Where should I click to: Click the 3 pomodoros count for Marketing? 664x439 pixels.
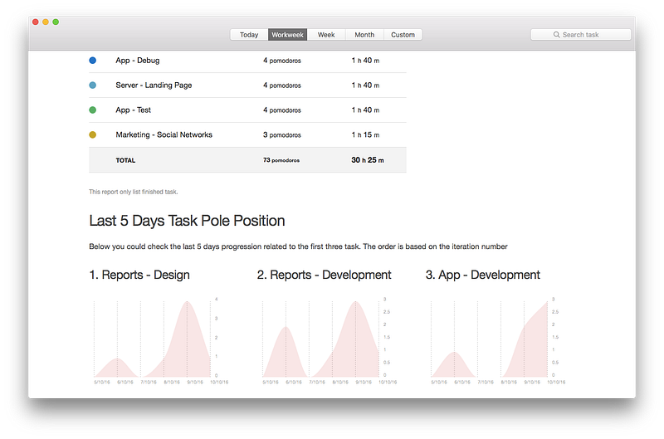[282, 134]
